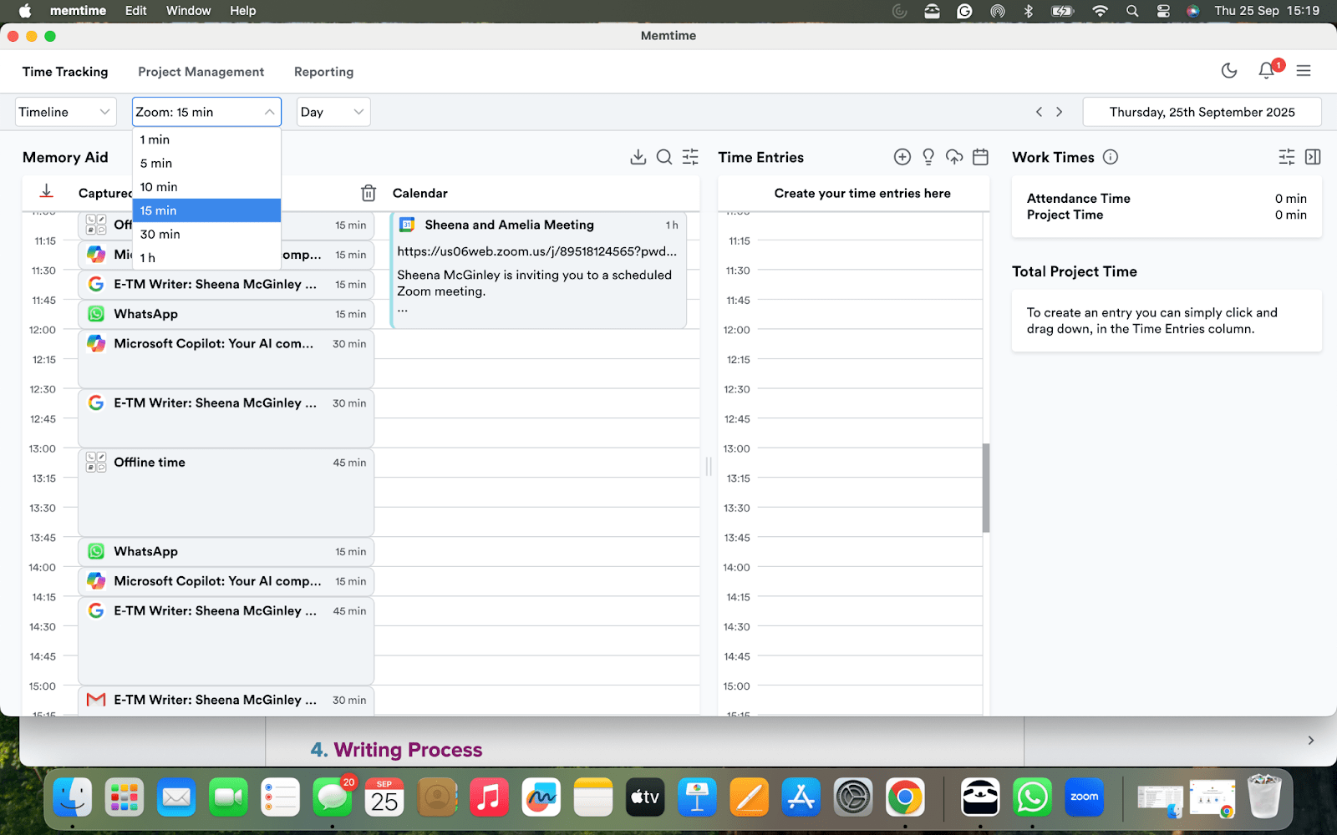The width and height of the screenshot is (1337, 835).
Task: Select 5 min zoom option
Action: pyautogui.click(x=206, y=163)
